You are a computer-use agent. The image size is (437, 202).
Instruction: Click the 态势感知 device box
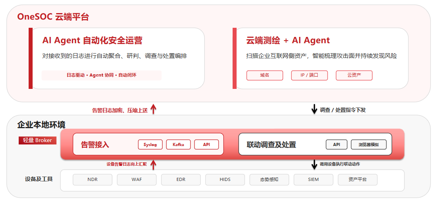(269, 179)
